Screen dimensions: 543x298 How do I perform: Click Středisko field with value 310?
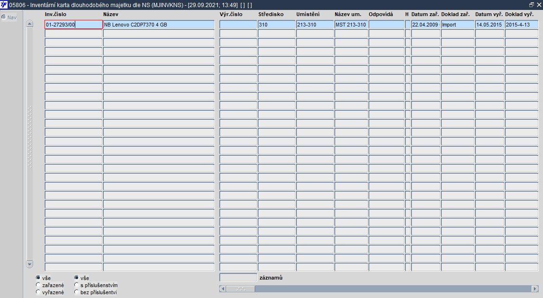276,25
